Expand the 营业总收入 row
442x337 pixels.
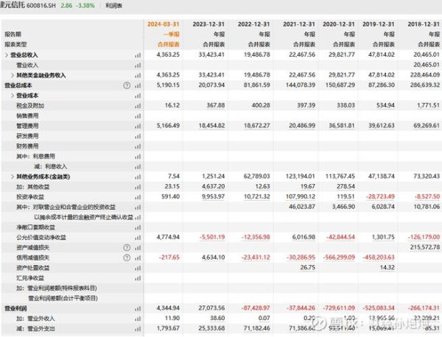tap(7, 55)
